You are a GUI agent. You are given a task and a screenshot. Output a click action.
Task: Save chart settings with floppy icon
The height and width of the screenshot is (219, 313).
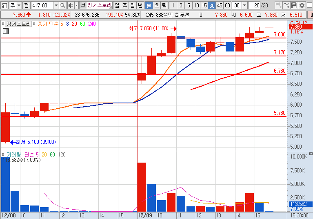pyautogui.click(x=294, y=5)
